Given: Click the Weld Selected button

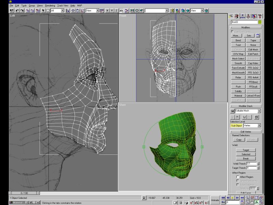Looking at the screenshot, I should tap(246, 154).
